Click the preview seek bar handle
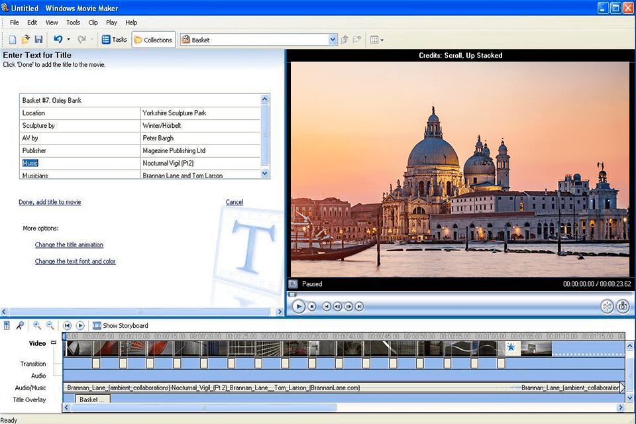This screenshot has width=636, height=424. pos(292,295)
